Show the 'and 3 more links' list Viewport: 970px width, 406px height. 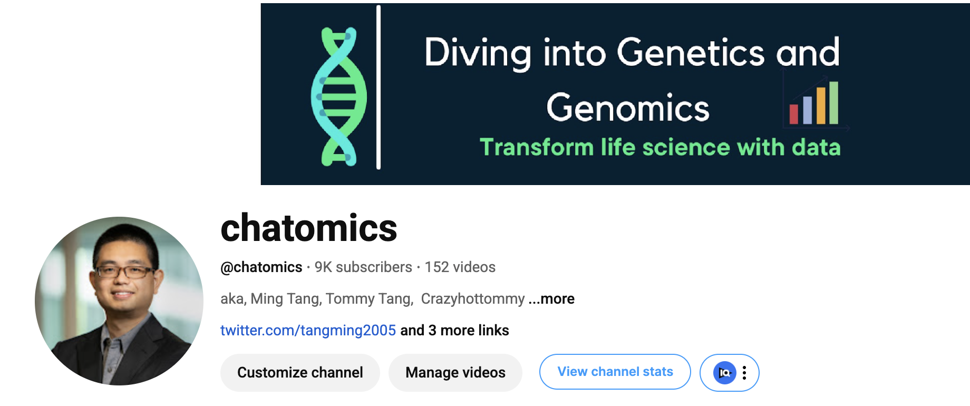(454, 331)
